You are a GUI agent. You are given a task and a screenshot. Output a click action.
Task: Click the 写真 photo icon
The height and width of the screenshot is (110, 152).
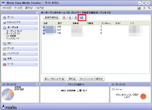[4, 59]
